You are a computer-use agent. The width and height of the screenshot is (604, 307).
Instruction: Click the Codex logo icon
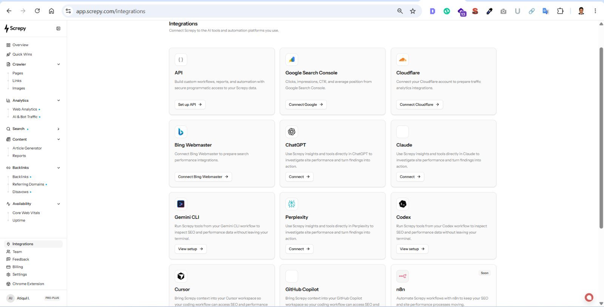point(402,204)
